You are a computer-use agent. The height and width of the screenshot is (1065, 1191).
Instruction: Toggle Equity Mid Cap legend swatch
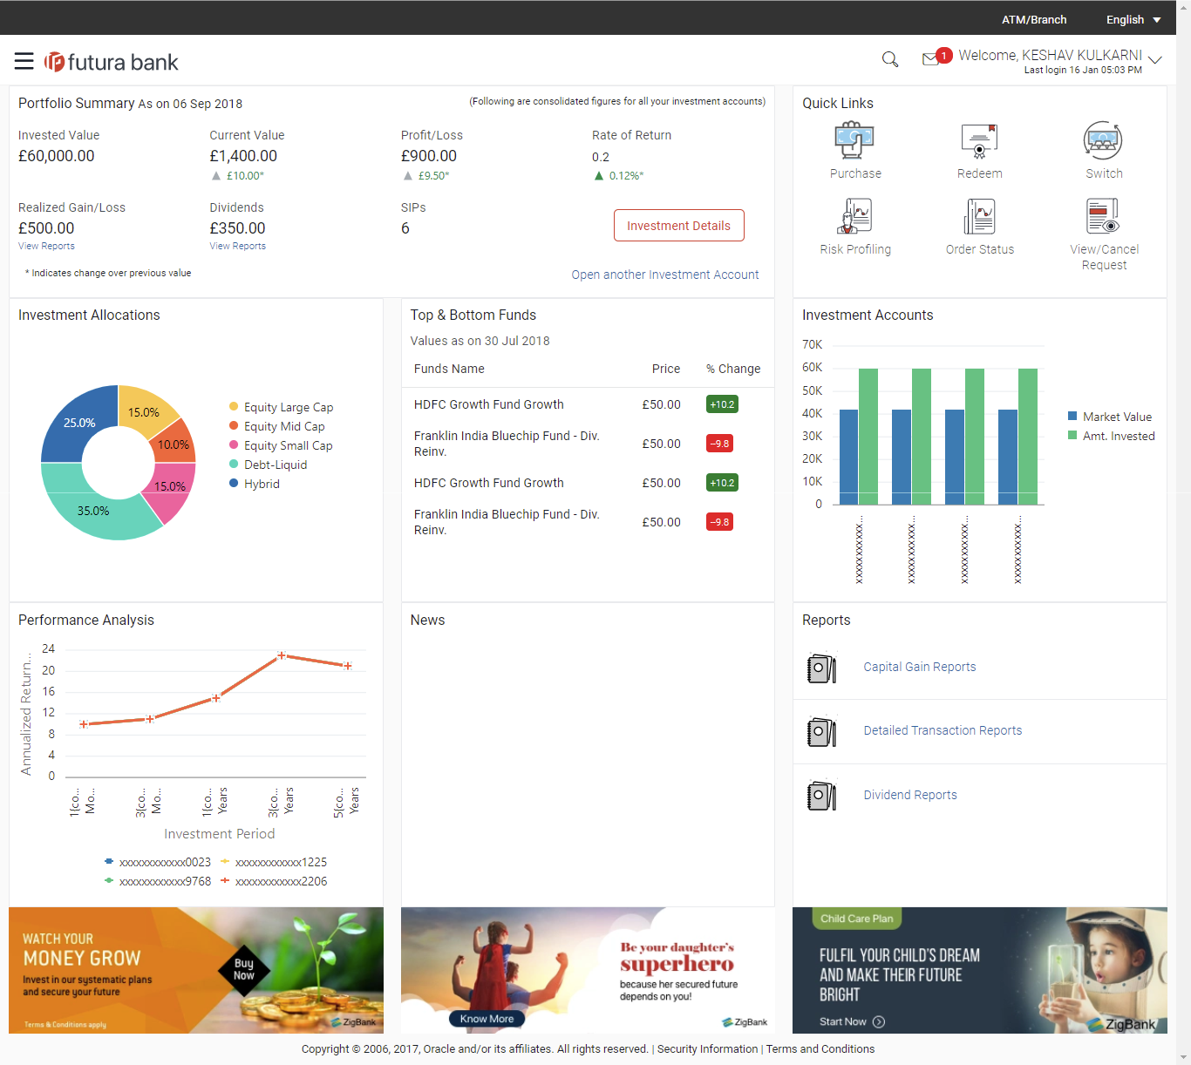click(234, 425)
